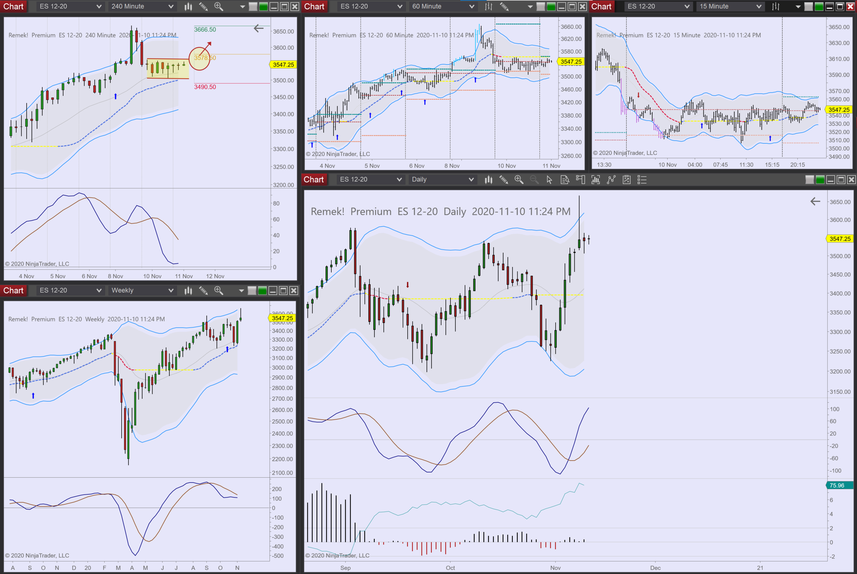The image size is (857, 574).
Task: Open Chart Trader icon in Daily chart toolbar
Action: coord(580,180)
